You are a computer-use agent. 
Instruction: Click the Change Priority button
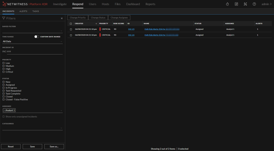pos(78,18)
